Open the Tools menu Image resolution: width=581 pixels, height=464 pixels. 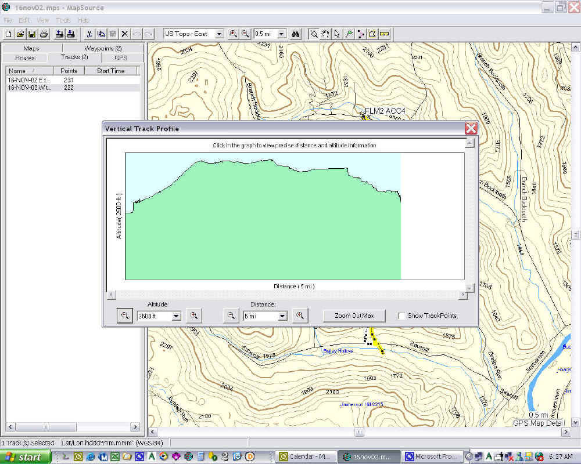pos(63,20)
